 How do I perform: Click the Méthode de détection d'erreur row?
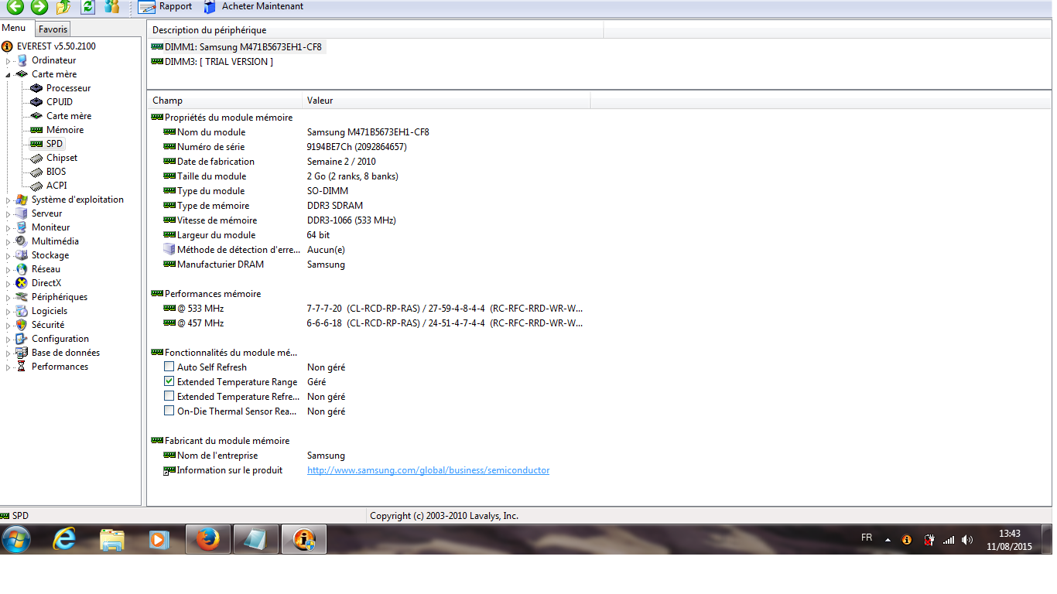(368, 250)
